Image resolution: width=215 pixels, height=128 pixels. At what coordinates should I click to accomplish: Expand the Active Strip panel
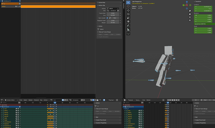click(109, 2)
